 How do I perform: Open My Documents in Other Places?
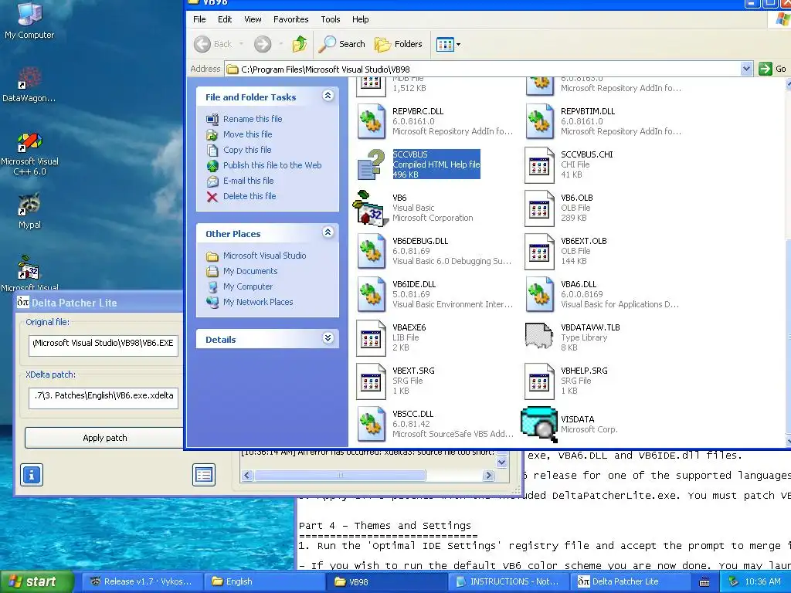coord(250,271)
